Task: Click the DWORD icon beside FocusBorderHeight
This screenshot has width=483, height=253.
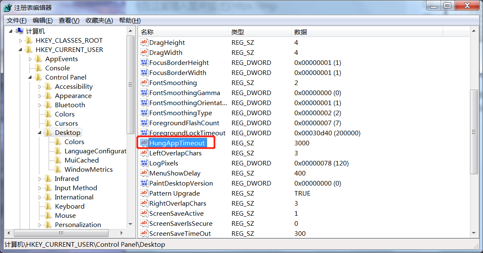Action: click(144, 62)
